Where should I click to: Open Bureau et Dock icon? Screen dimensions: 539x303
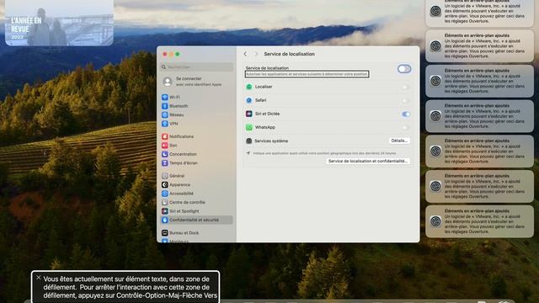(165, 233)
